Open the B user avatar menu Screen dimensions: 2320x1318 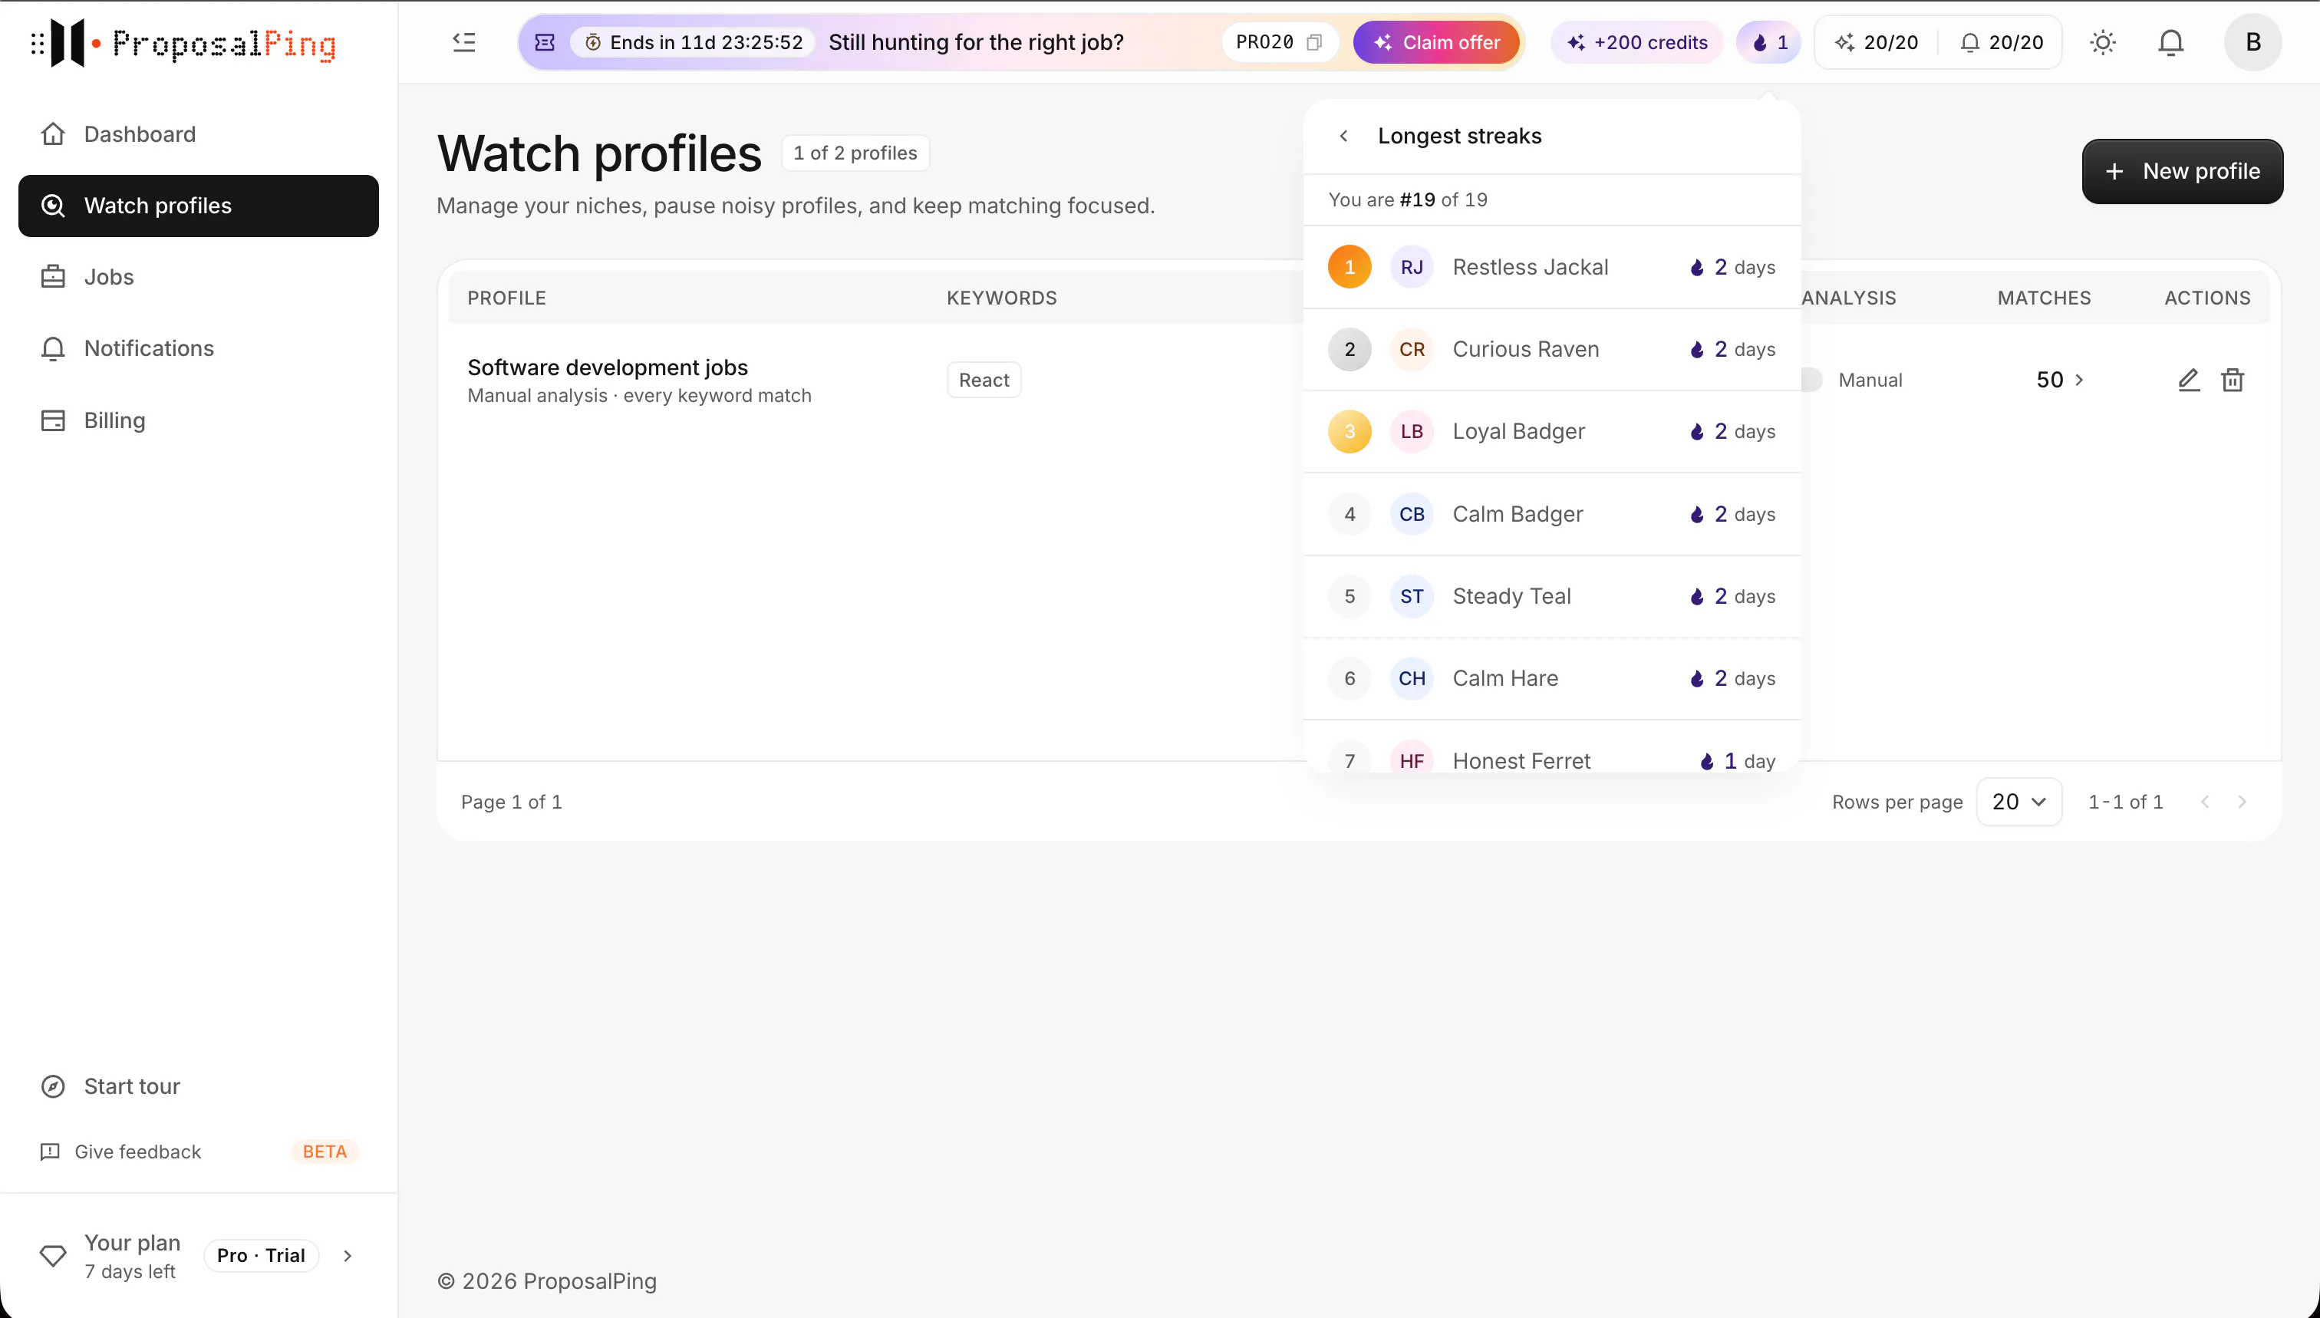click(x=2252, y=42)
